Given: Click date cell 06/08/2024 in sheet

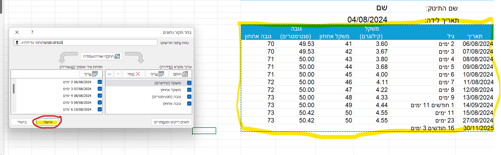Looking at the screenshot, I should click(x=478, y=44).
